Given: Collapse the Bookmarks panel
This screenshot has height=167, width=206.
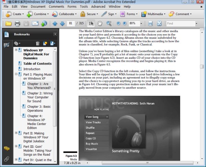Looking at the screenshot, I should click(55, 34).
